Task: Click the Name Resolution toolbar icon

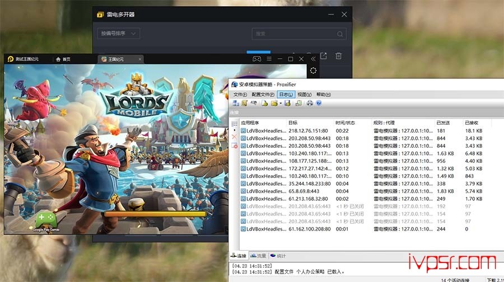Action: point(254,103)
